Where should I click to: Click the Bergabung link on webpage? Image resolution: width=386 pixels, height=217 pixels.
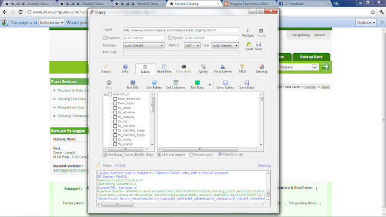click(x=301, y=35)
